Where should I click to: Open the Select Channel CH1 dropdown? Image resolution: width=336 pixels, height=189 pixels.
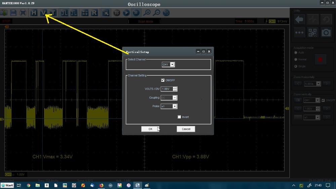[172, 65]
